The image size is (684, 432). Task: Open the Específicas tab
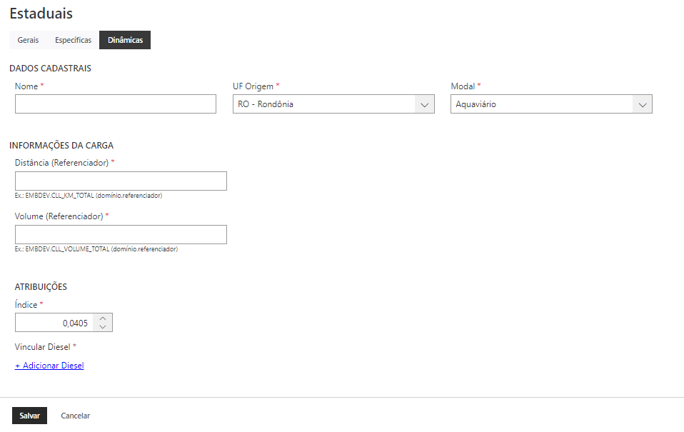pyautogui.click(x=73, y=40)
